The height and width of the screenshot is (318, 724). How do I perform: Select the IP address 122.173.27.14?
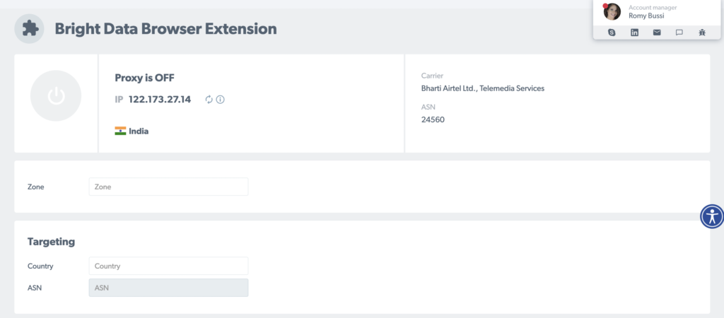point(160,100)
